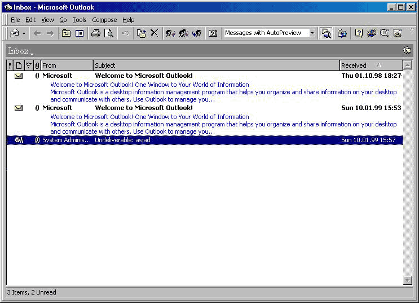This screenshot has height=303, width=419.
Task: Open Print Preview from the toolbar
Action: pos(108,33)
